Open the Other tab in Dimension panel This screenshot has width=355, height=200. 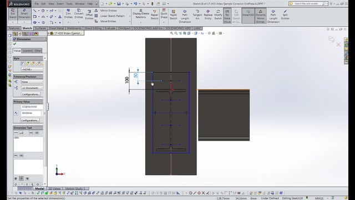pyautogui.click(x=38, y=51)
